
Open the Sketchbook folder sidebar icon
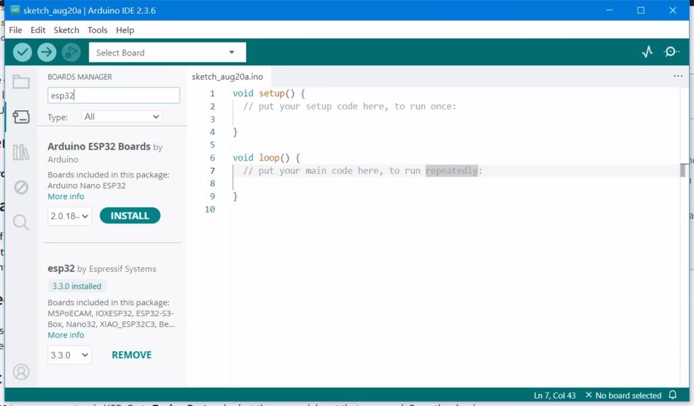(21, 82)
